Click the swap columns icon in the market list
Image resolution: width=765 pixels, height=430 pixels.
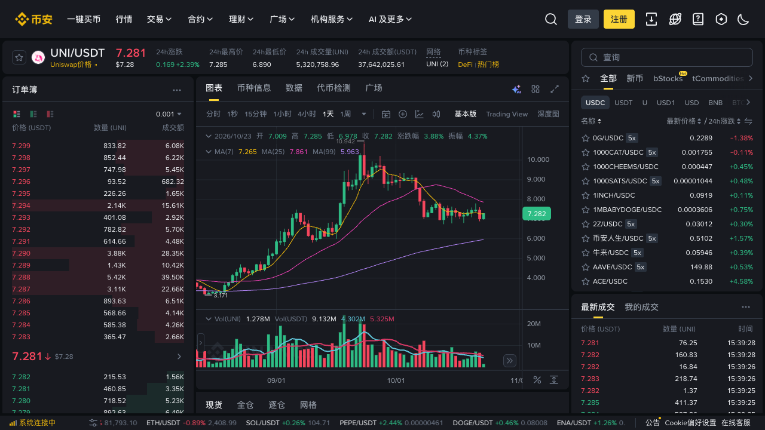(x=748, y=121)
